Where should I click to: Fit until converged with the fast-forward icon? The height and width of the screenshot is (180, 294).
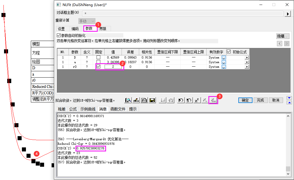tap(213, 100)
